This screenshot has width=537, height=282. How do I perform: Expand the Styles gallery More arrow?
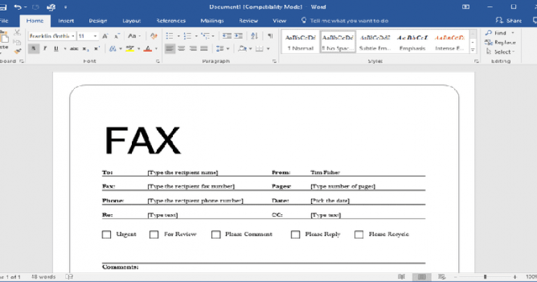point(473,50)
